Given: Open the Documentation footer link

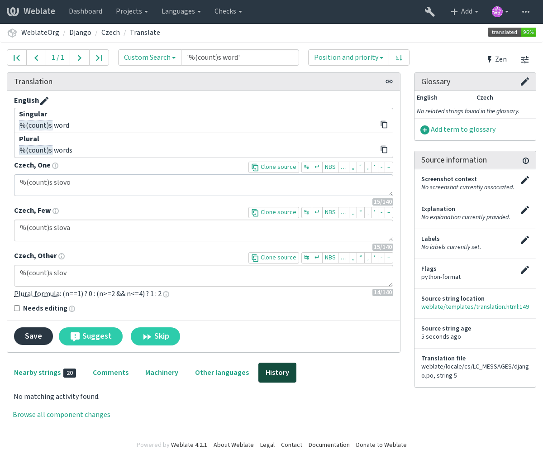Looking at the screenshot, I should click(x=329, y=445).
